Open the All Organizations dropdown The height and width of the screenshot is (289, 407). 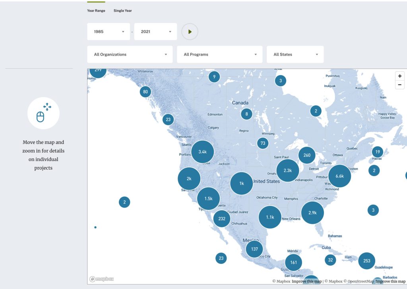pos(130,54)
